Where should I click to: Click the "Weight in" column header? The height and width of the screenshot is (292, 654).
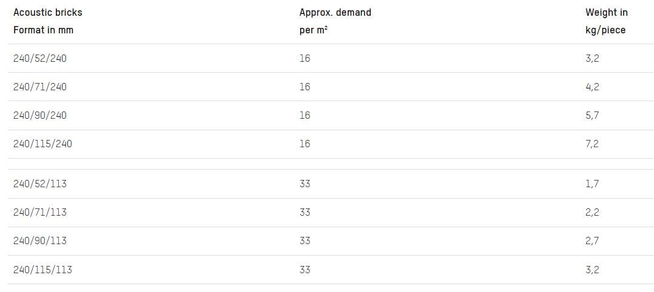(x=606, y=12)
